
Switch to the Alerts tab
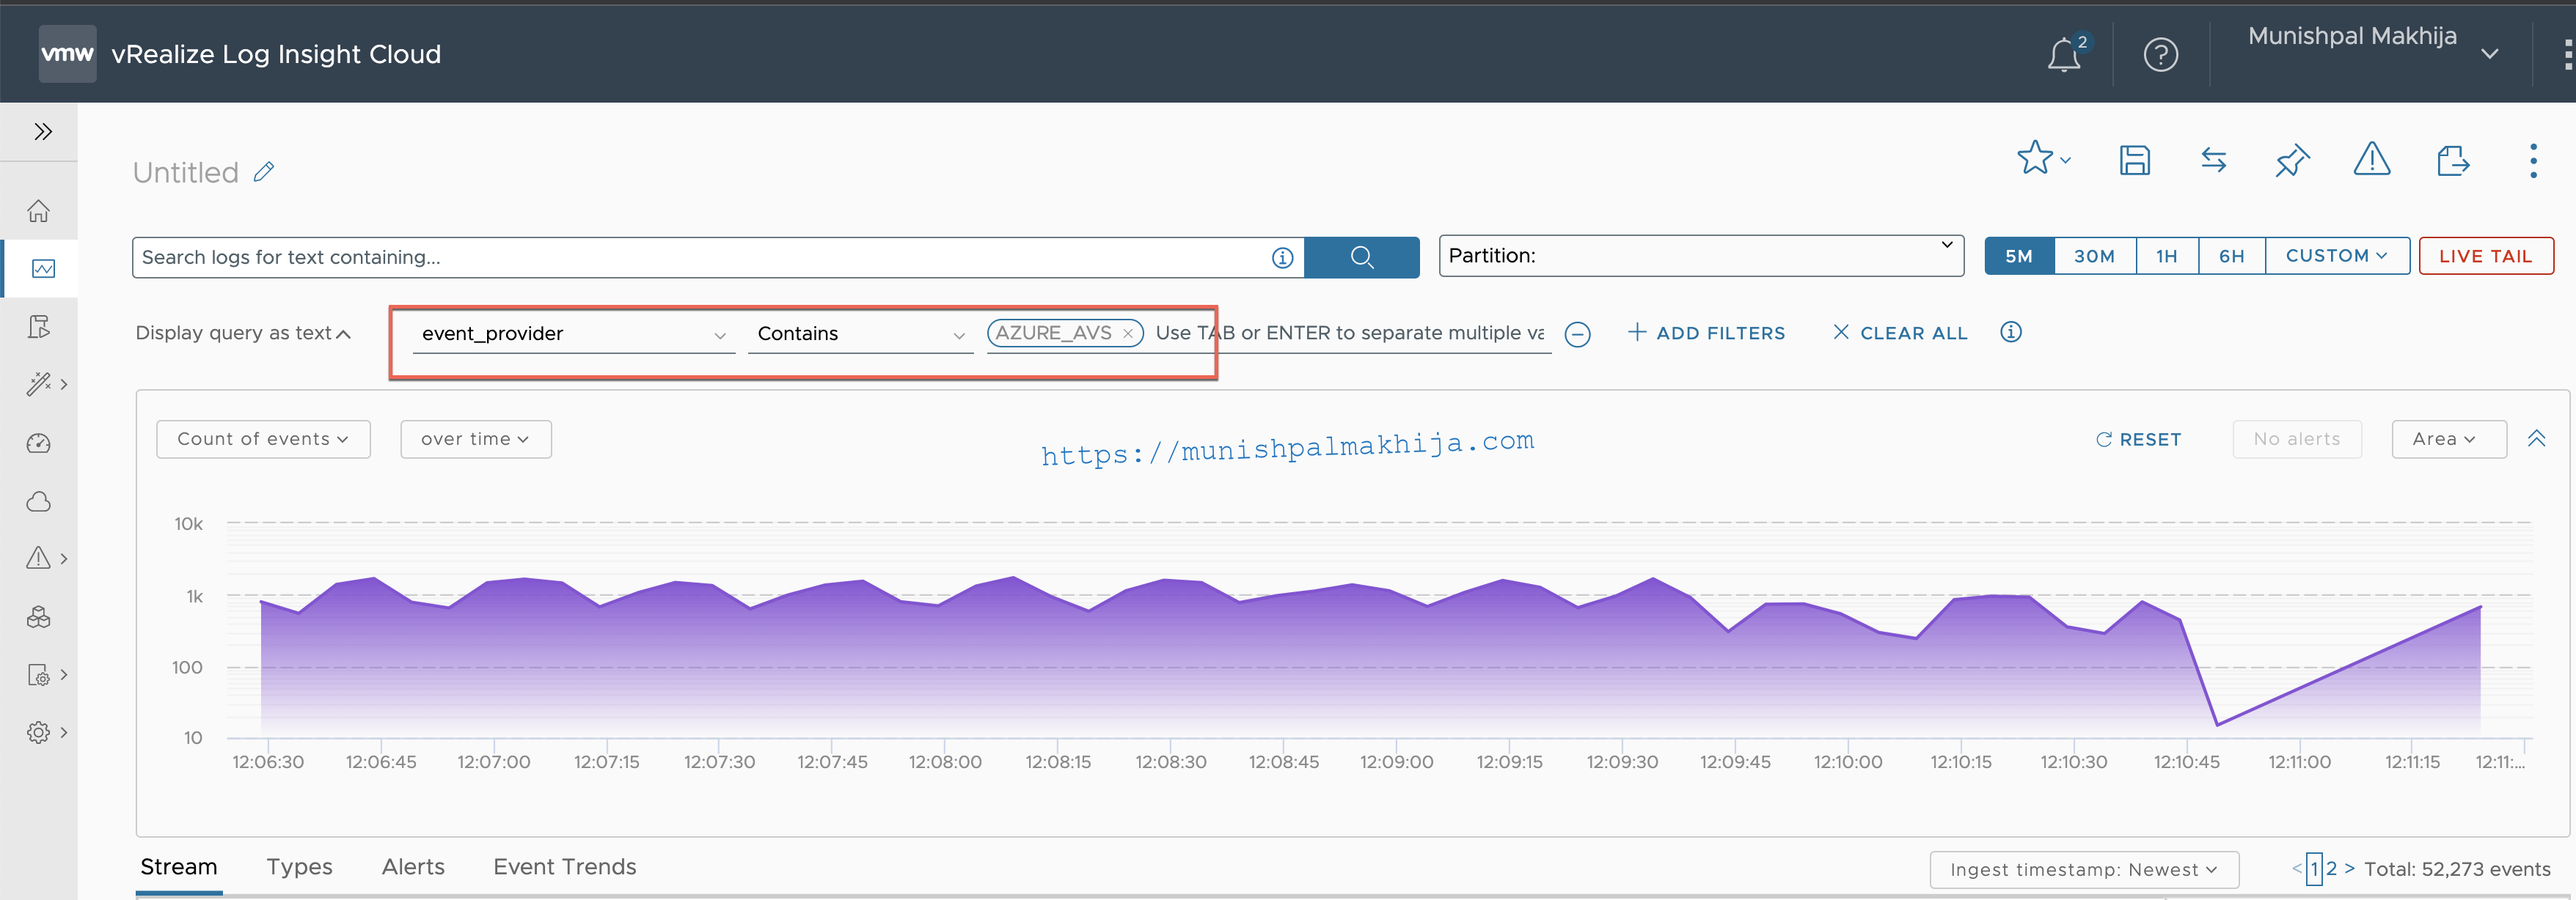(x=413, y=866)
